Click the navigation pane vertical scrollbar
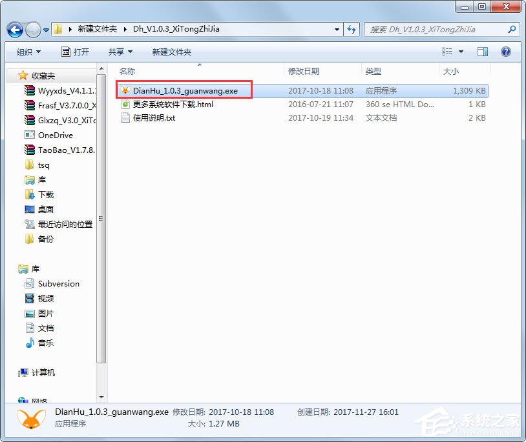The height and width of the screenshot is (442, 526). tap(101, 219)
